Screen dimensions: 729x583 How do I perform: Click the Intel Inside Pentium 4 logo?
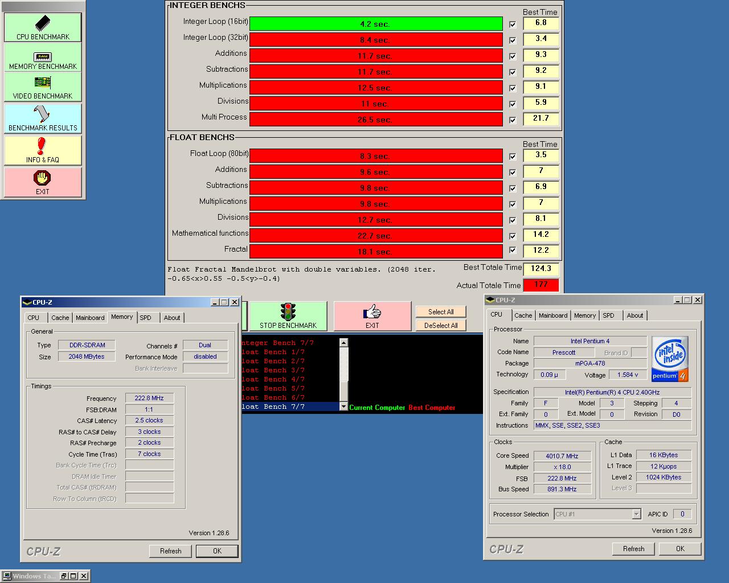(x=670, y=359)
